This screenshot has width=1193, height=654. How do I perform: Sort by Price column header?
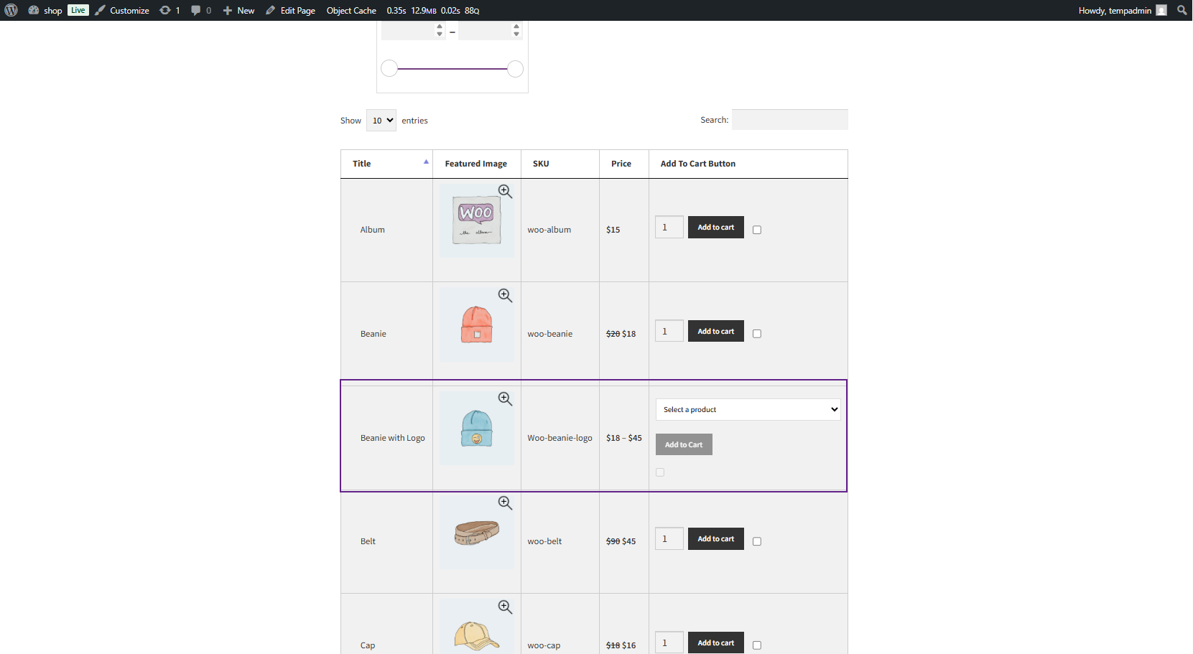tap(624, 164)
